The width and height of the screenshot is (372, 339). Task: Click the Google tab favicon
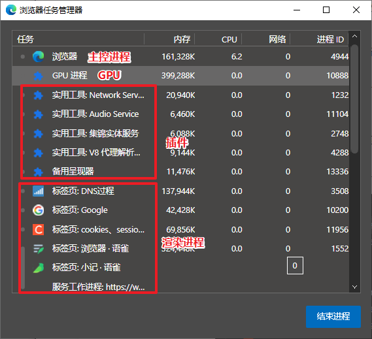38,210
